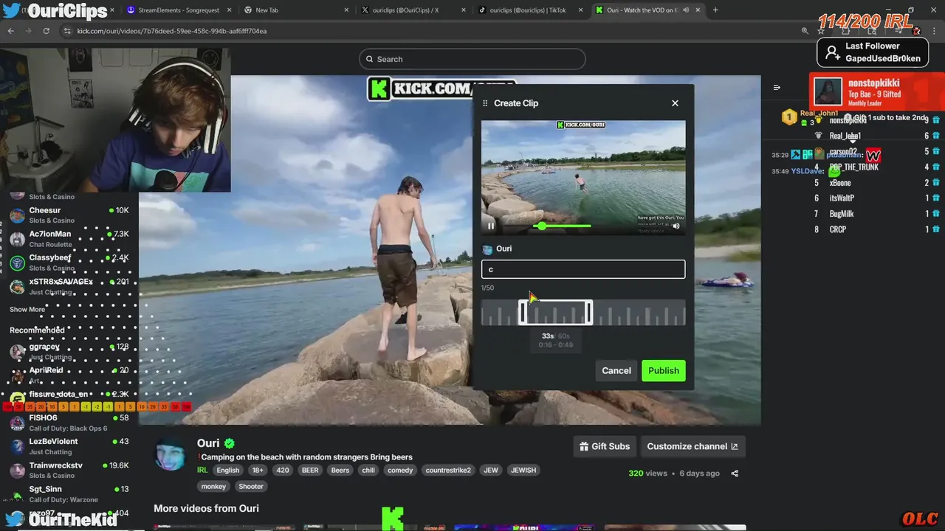Click the Kick search box
Viewport: 945px width, 531px height.
pyautogui.click(x=472, y=59)
